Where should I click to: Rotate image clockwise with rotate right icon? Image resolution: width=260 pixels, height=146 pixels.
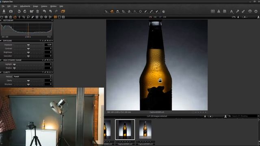(x=25, y=11)
